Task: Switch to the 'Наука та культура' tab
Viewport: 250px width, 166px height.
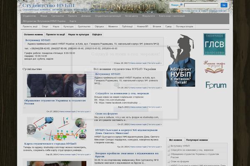Action: tap(78, 34)
